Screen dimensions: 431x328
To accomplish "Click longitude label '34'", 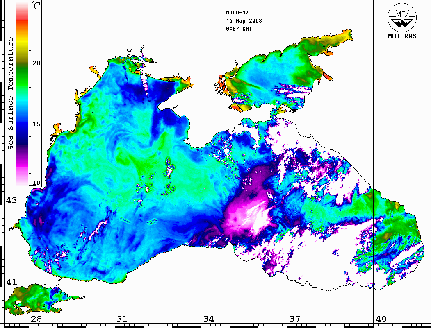I will pos(208,319).
